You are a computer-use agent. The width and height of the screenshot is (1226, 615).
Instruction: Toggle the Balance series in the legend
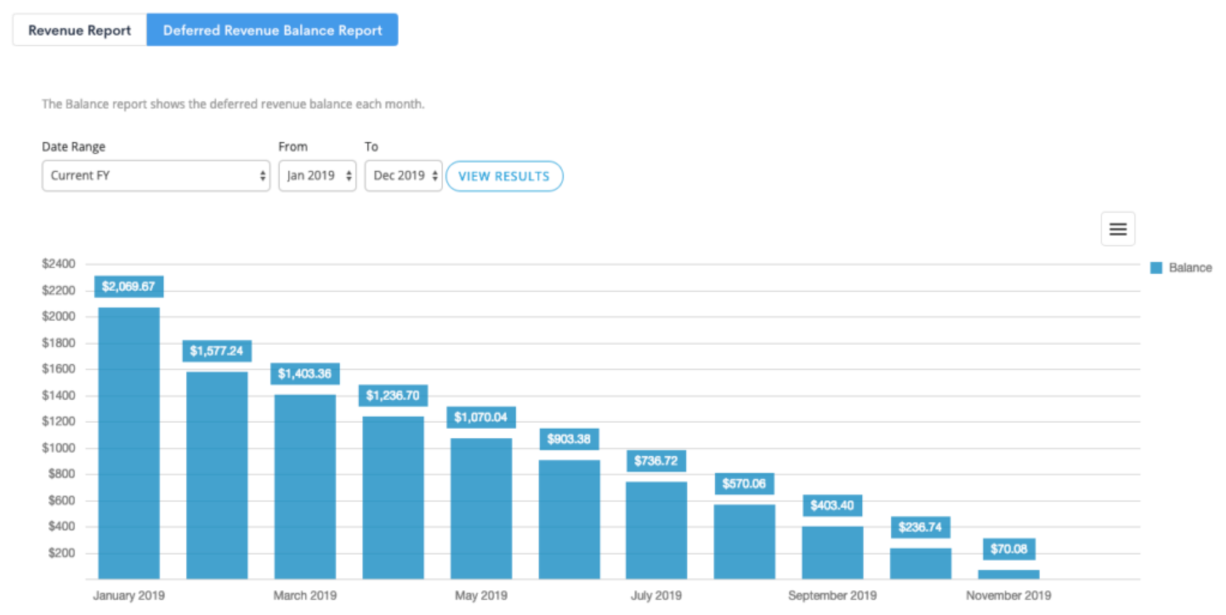1189,267
